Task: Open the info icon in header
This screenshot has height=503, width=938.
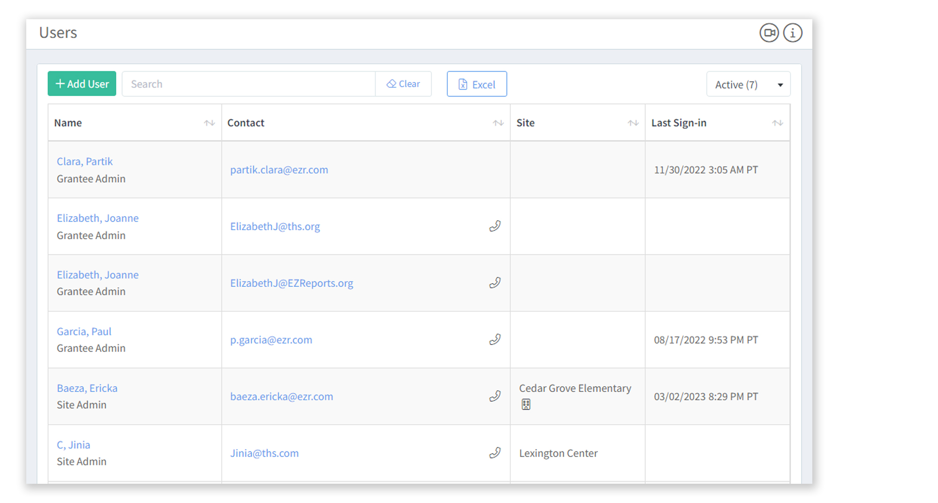Action: click(x=793, y=33)
